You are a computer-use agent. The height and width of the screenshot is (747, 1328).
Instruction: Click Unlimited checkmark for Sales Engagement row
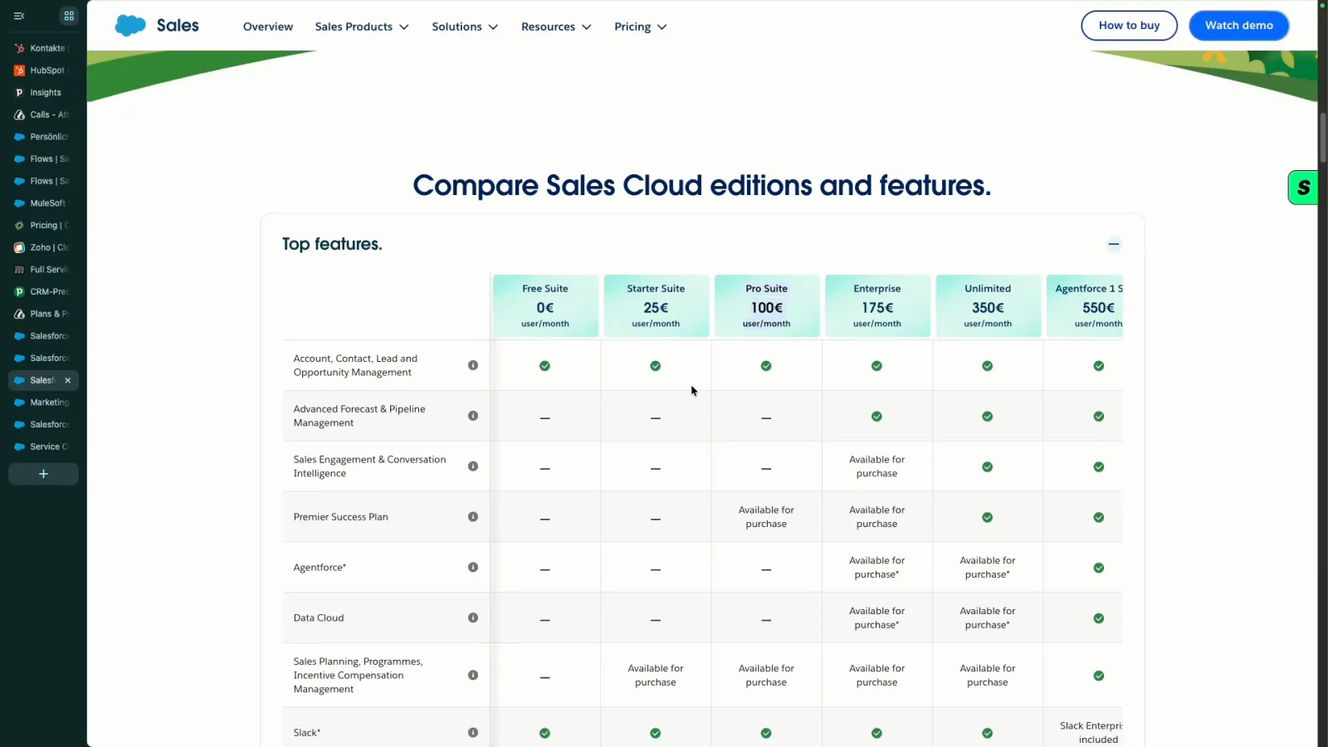988,467
